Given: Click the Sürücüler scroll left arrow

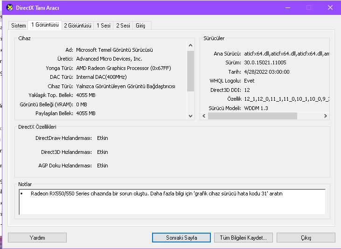Looking at the screenshot, I should (204, 116).
